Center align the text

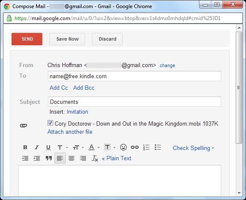71,158
